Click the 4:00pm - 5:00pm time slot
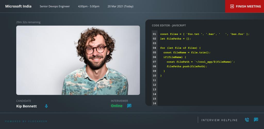 pyautogui.click(x=89, y=6)
